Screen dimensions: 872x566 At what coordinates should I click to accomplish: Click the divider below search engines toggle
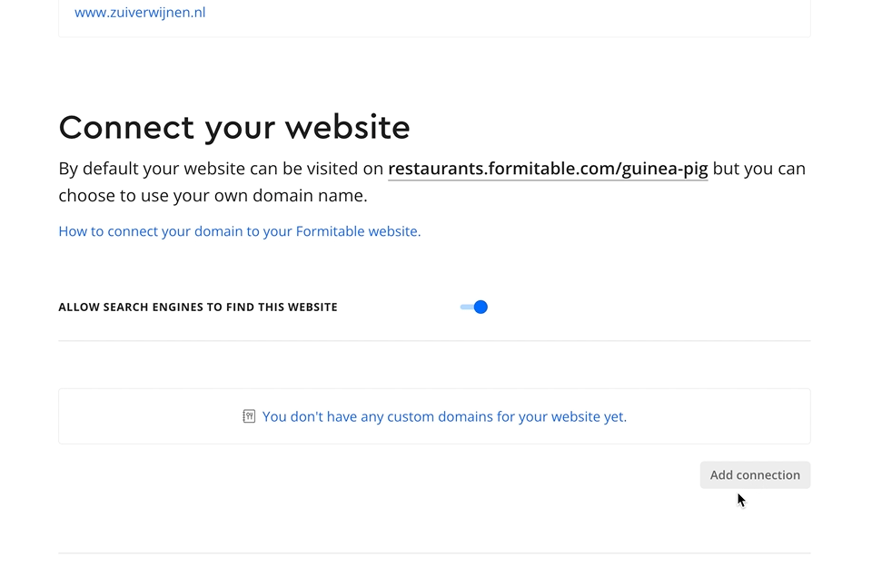434,340
